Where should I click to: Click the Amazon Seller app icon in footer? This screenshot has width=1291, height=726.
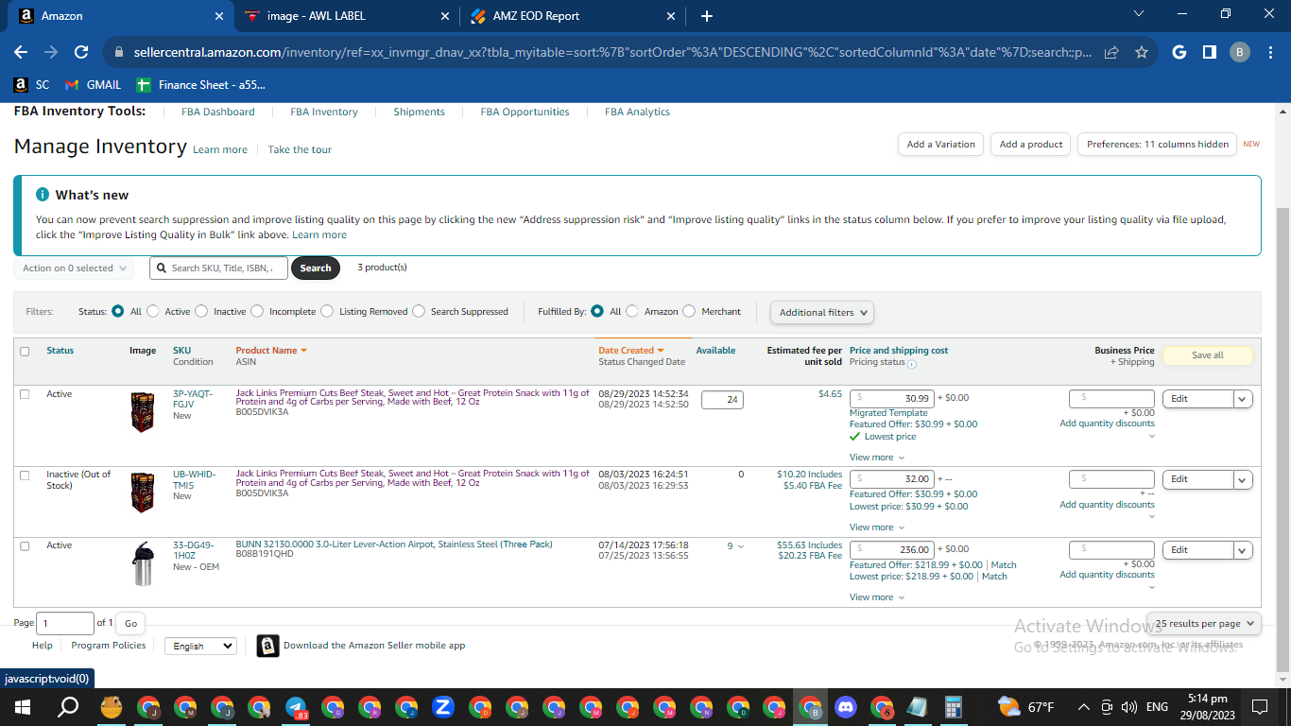pyautogui.click(x=268, y=646)
